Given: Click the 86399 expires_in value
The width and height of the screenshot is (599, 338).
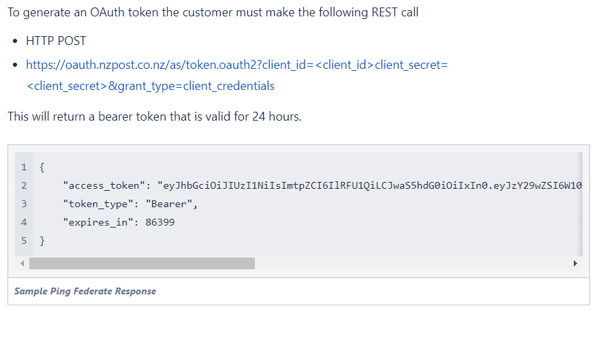Looking at the screenshot, I should pos(160,222).
